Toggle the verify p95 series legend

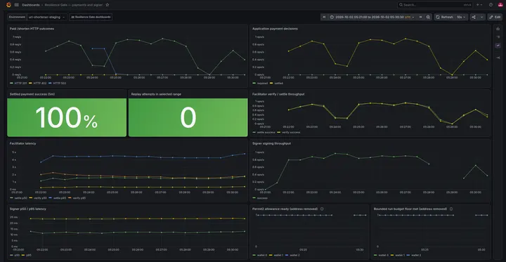click(79, 198)
